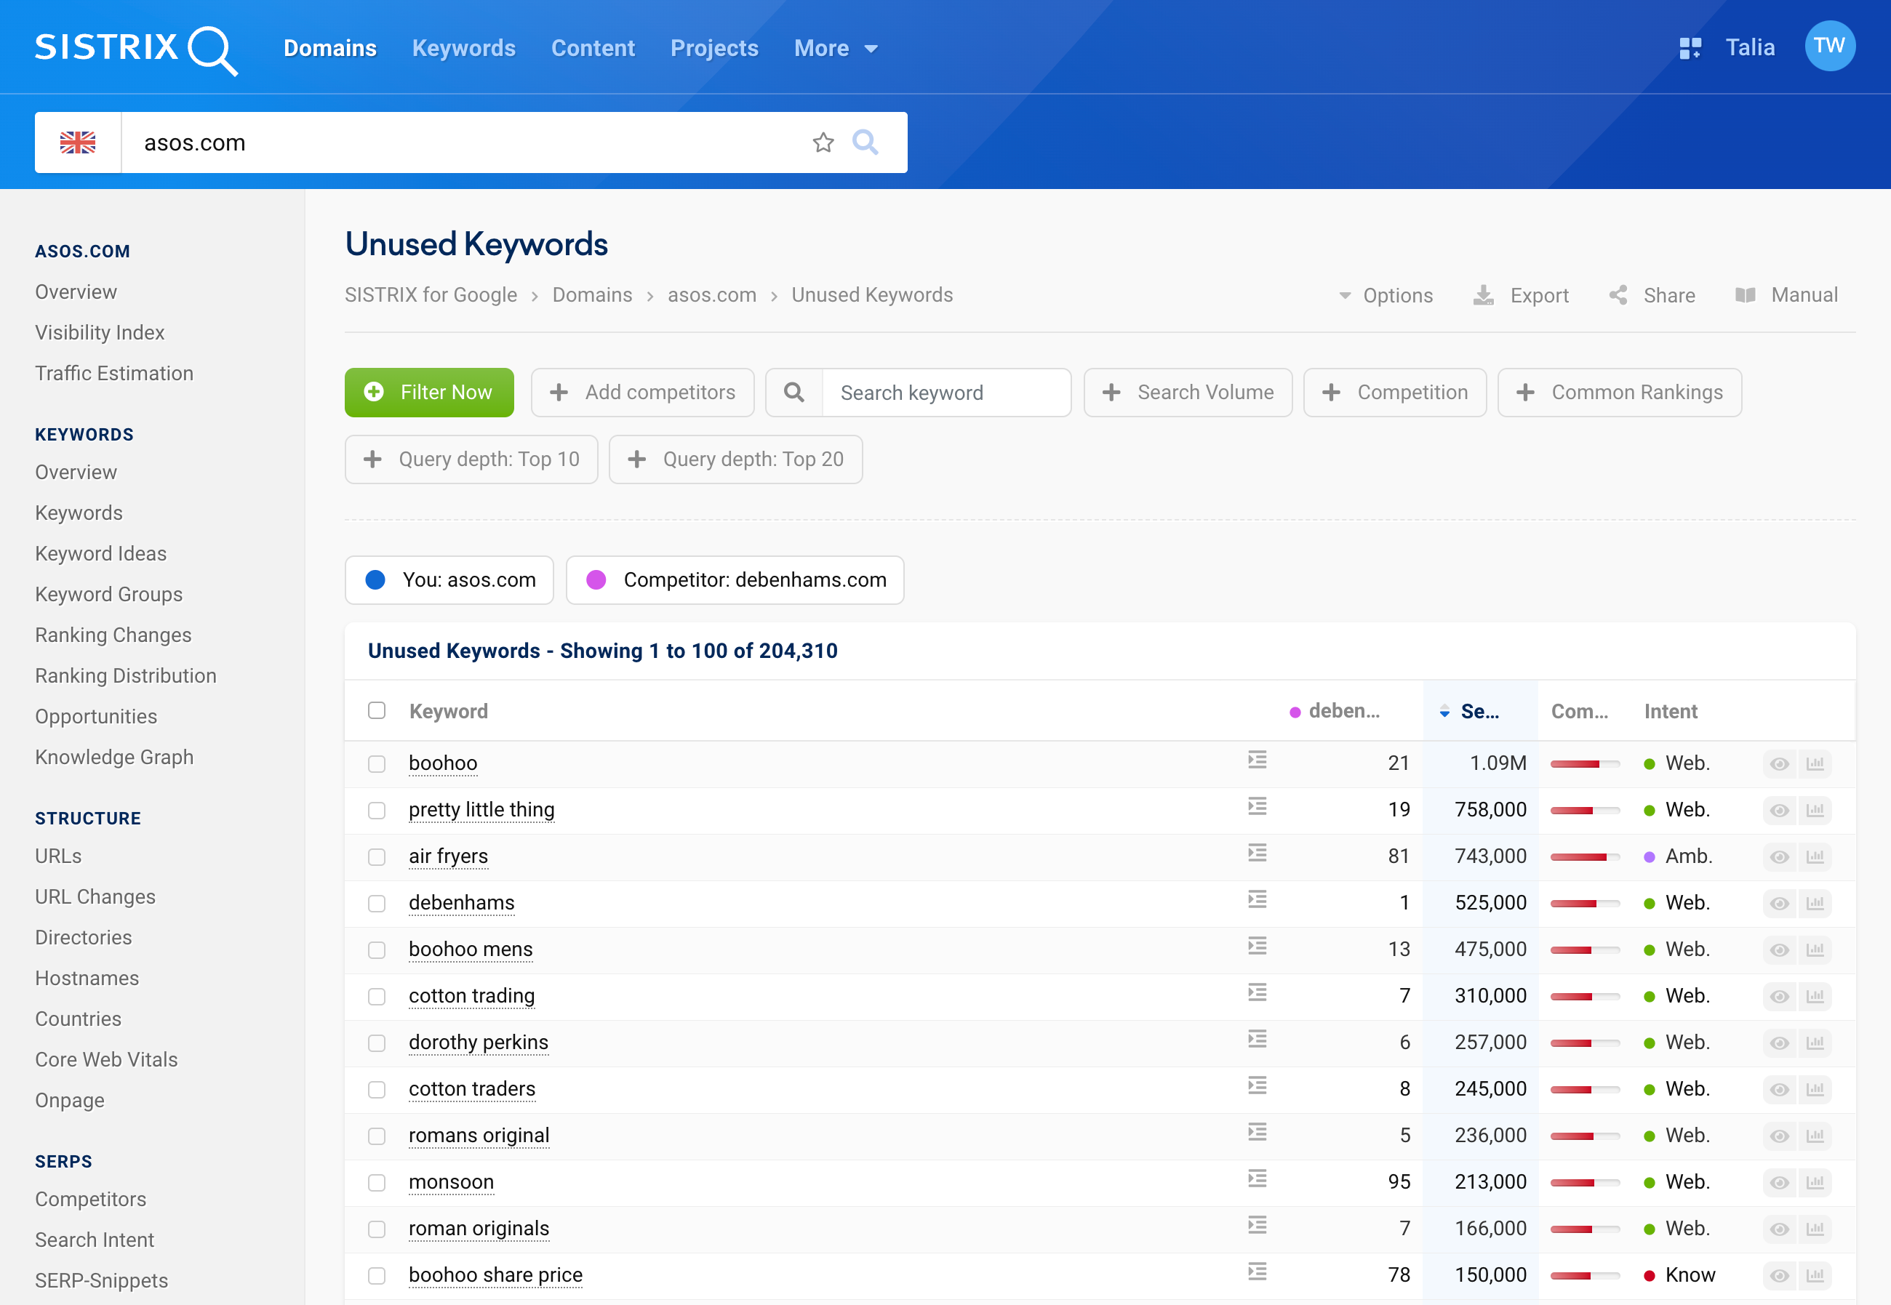The height and width of the screenshot is (1305, 1891).
Task: Click the blue You: asos.com legend chip
Action: (x=449, y=581)
